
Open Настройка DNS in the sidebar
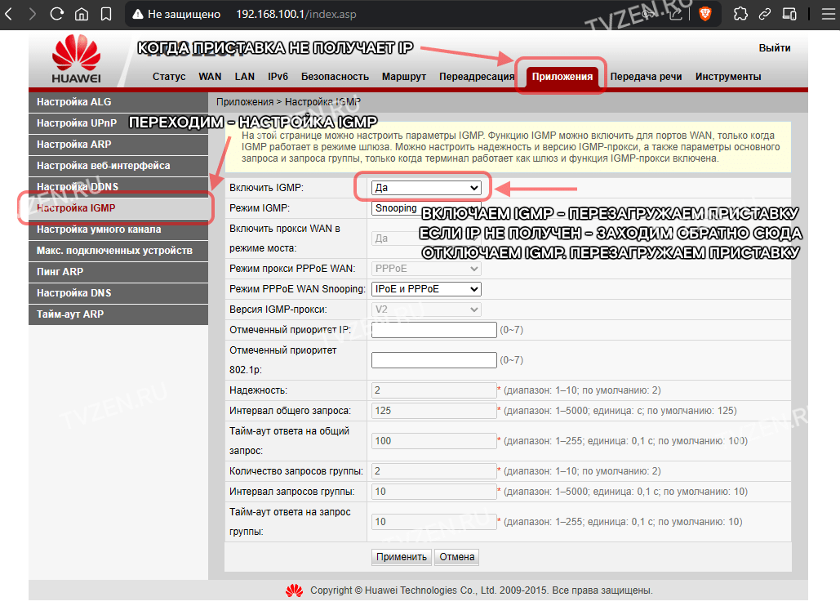tap(118, 293)
